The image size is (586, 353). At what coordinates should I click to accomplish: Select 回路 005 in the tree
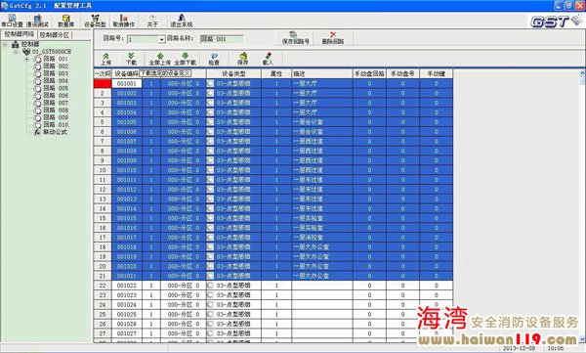tap(56, 88)
